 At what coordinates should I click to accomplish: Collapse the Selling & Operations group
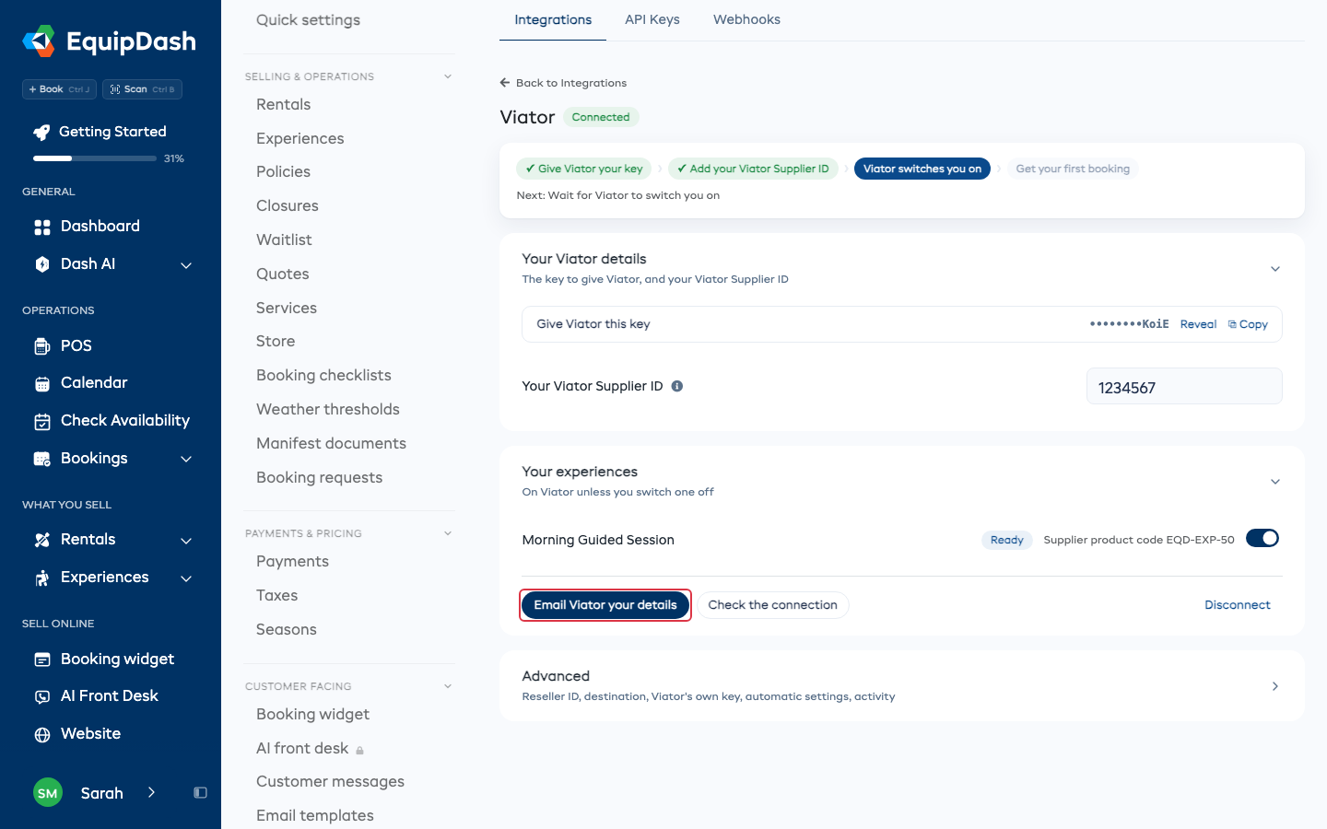pos(448,76)
